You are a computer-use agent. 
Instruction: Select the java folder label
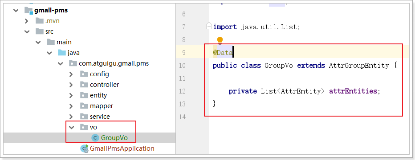pos(73,53)
